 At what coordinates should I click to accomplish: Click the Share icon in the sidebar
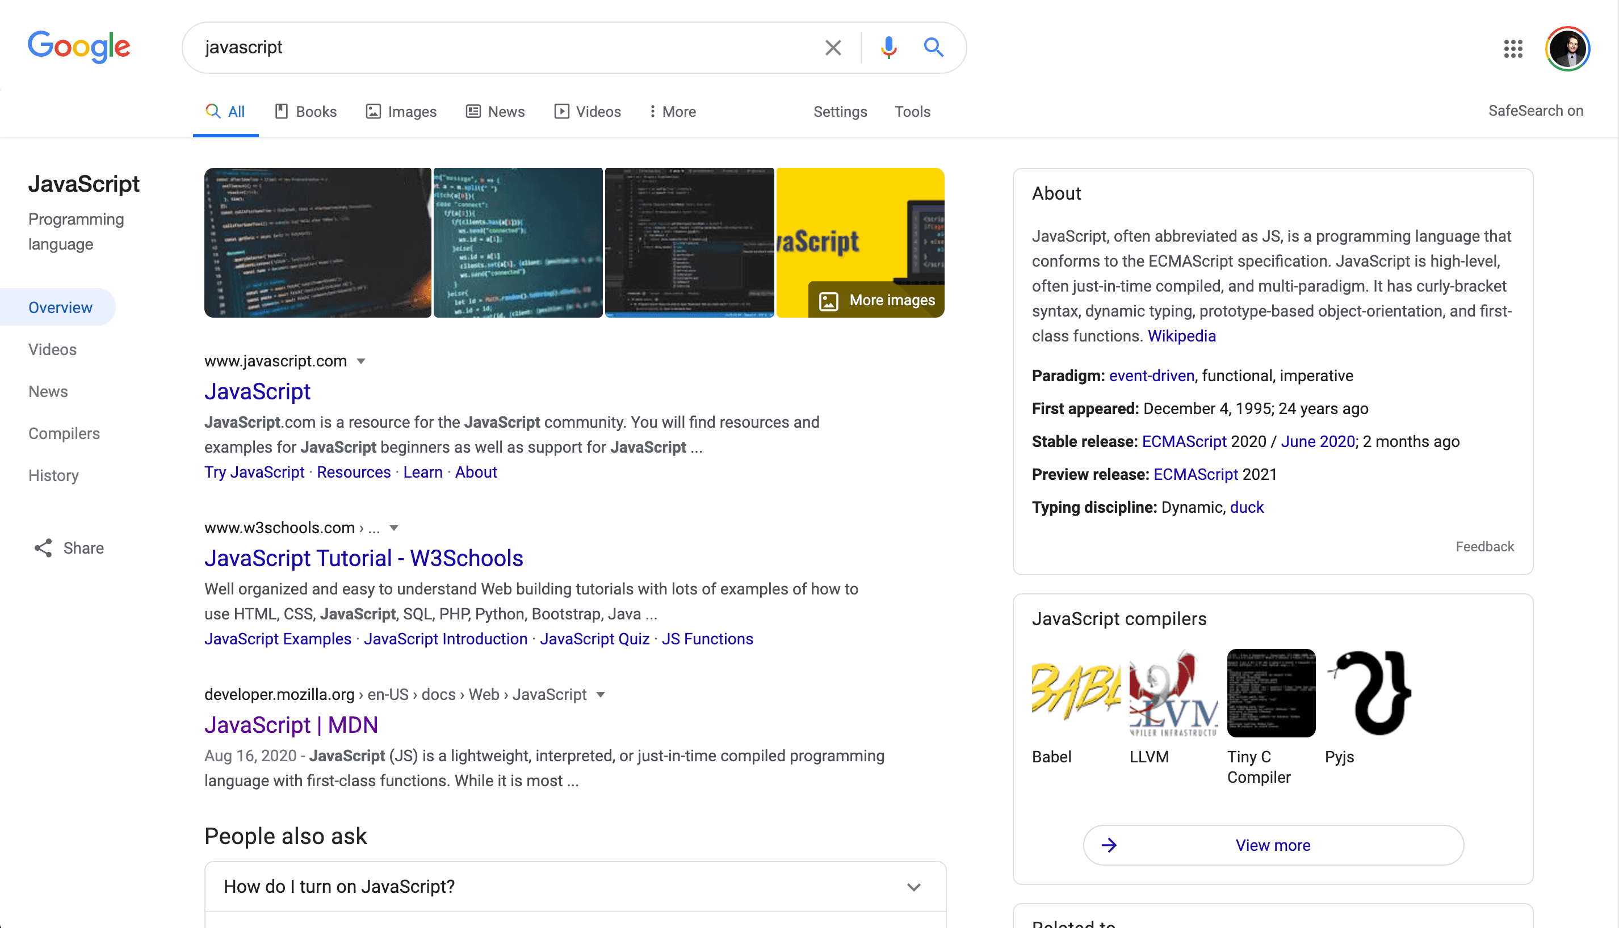(x=43, y=548)
